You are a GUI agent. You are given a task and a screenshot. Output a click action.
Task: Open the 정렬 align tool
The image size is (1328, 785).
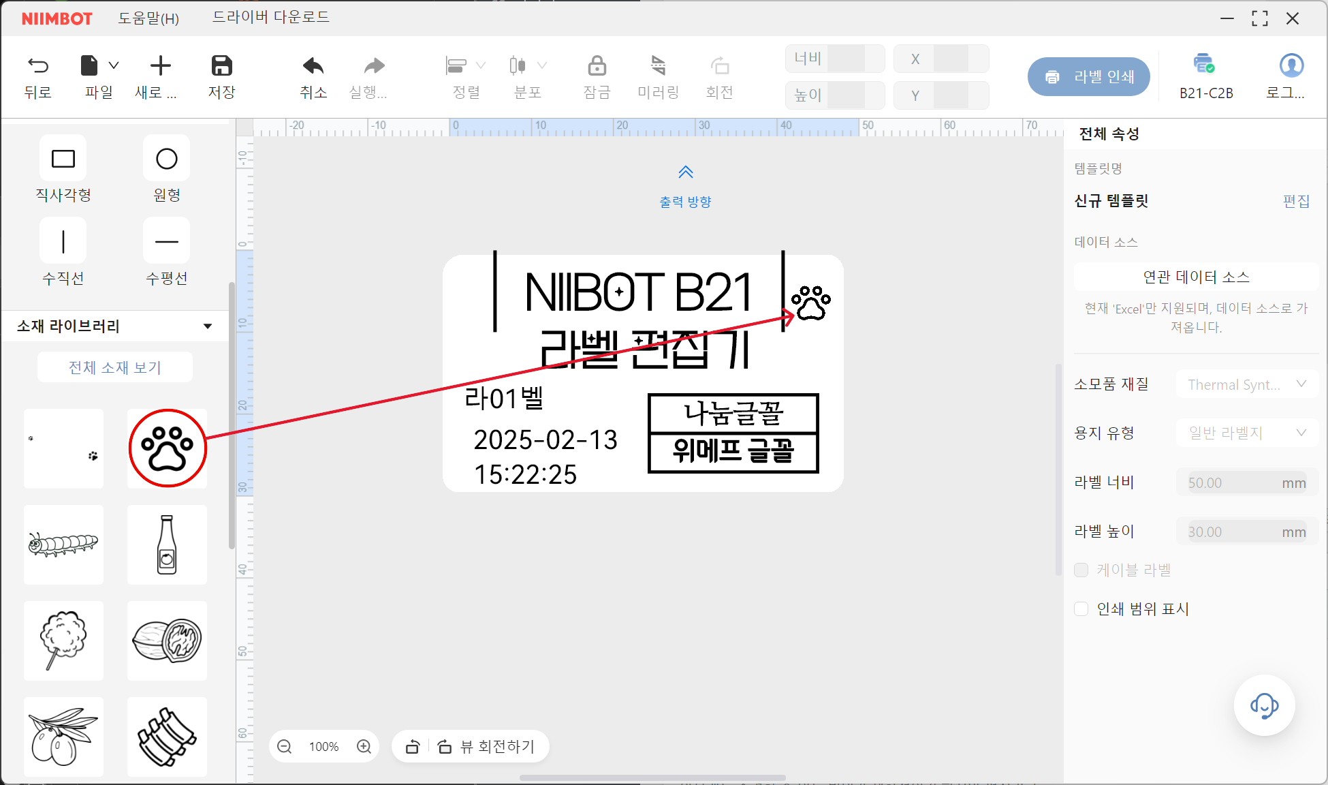456,65
